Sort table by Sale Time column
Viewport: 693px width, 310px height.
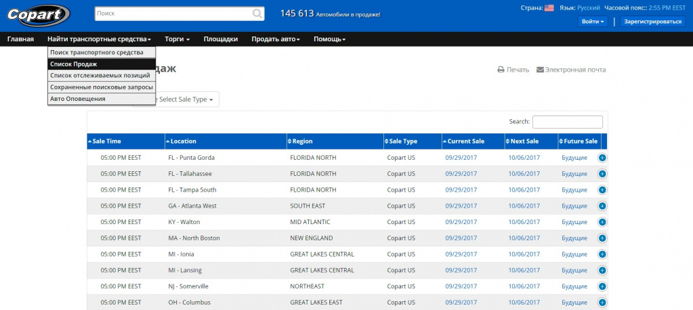coord(126,141)
